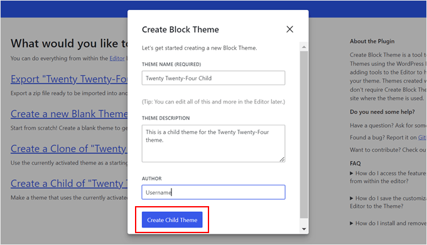Click the 'THEME DESCRIPTION' label
Image resolution: width=427 pixels, height=245 pixels.
[x=166, y=118]
